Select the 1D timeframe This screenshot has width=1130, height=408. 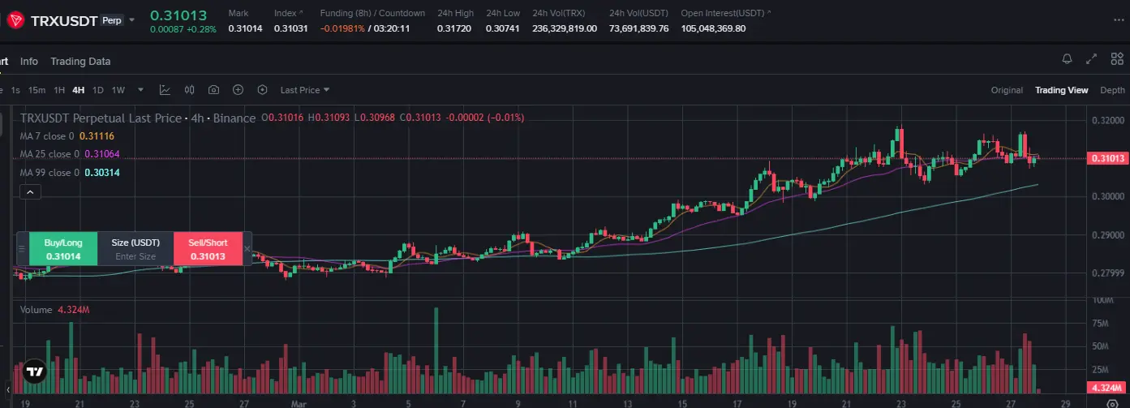pos(97,90)
